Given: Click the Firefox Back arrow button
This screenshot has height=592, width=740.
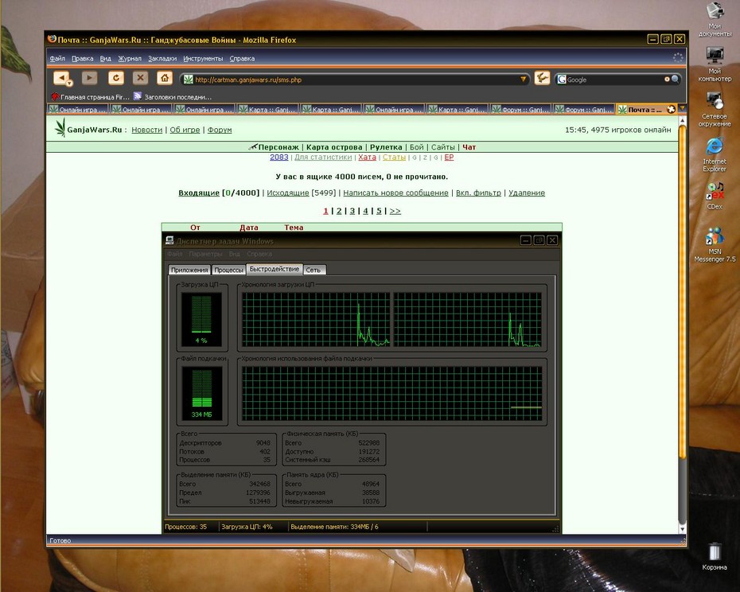Looking at the screenshot, I should [60, 77].
